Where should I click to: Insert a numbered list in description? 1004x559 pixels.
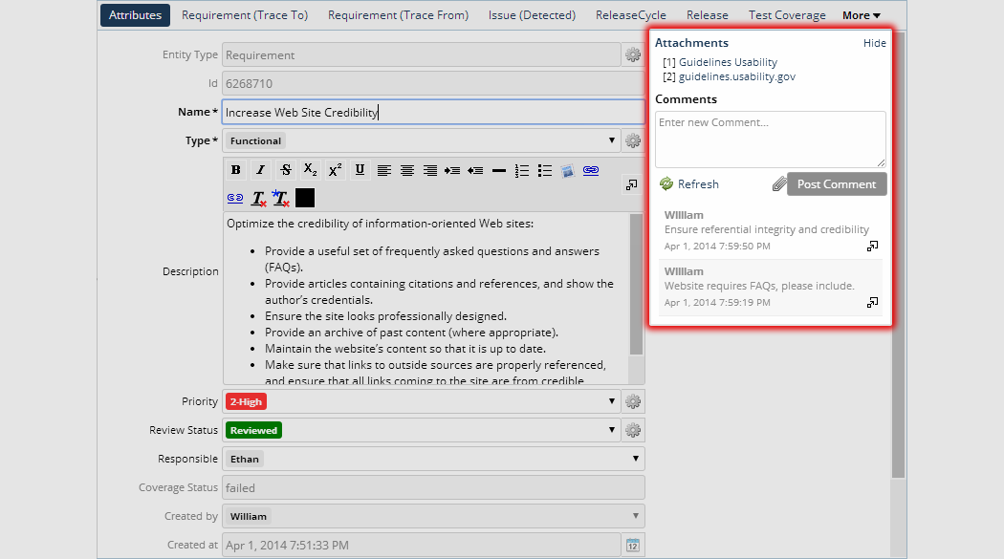521,171
